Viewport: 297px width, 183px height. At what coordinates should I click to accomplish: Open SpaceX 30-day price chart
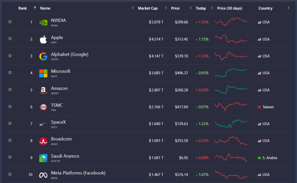pos(231,124)
